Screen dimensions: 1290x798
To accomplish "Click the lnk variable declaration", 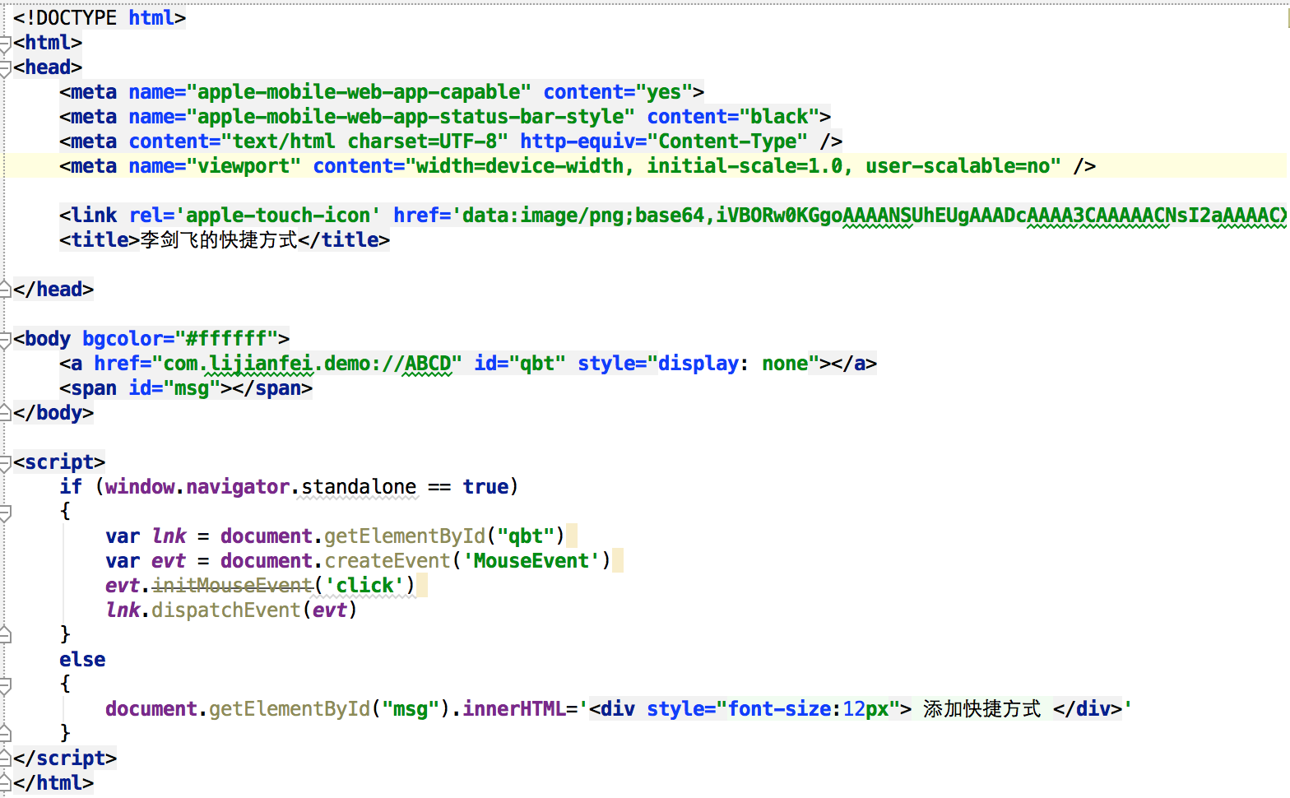I will pyautogui.click(x=169, y=536).
